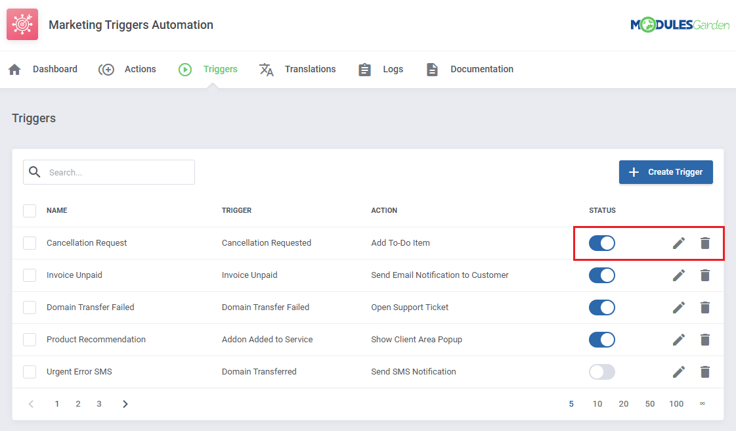Click the Create Trigger button

click(666, 172)
